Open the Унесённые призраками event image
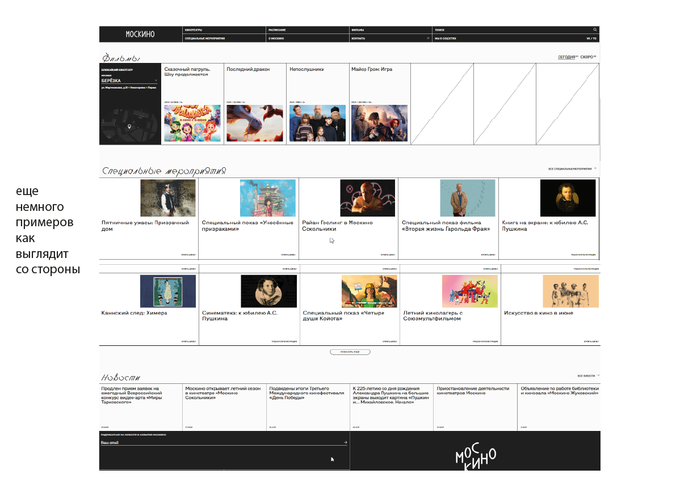The height and width of the screenshot is (478, 676). (267, 198)
